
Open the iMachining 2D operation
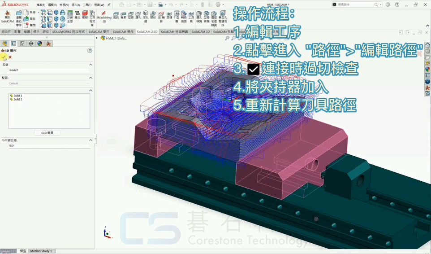click(104, 16)
